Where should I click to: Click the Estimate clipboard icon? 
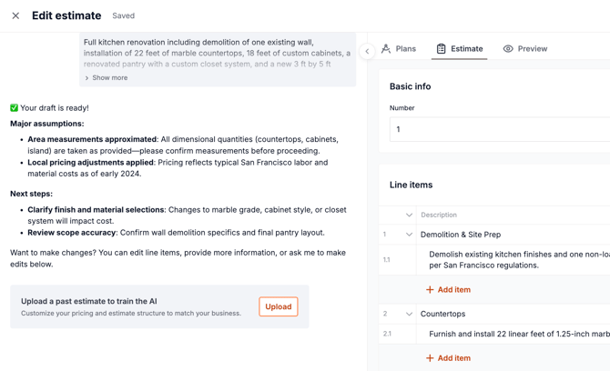pos(442,49)
